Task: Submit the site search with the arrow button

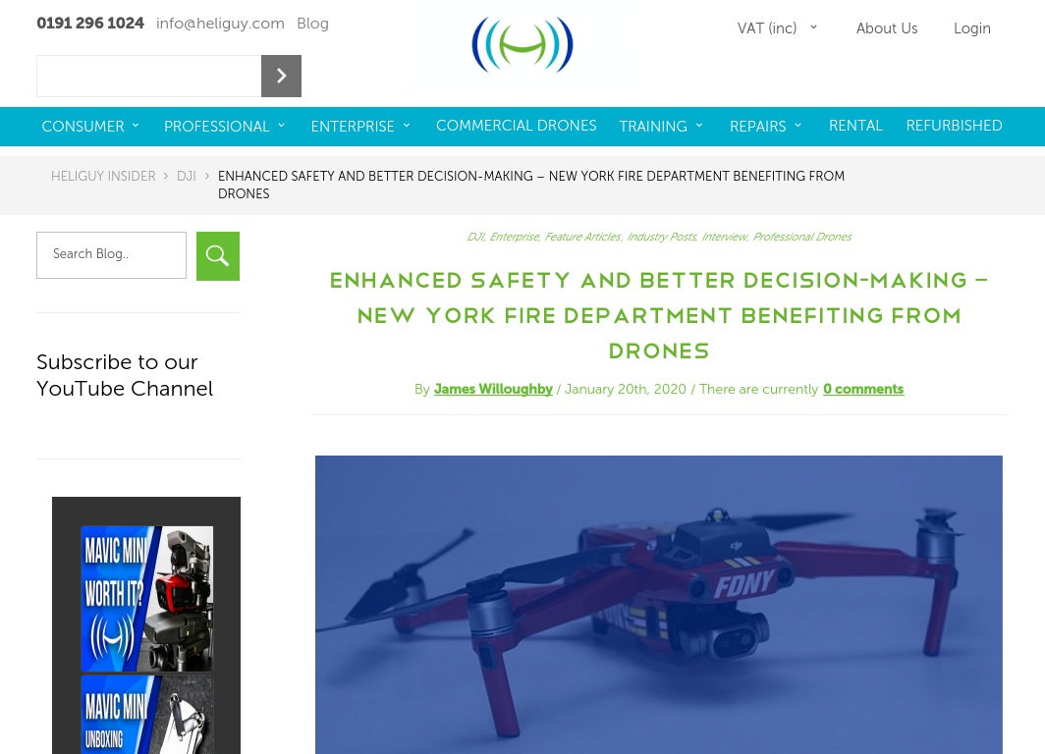Action: [x=281, y=76]
